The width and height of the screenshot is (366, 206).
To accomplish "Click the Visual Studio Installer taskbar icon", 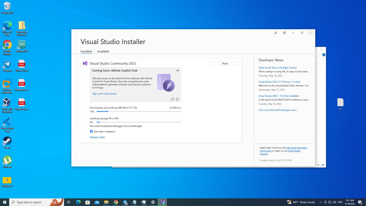I will pyautogui.click(x=162, y=202).
